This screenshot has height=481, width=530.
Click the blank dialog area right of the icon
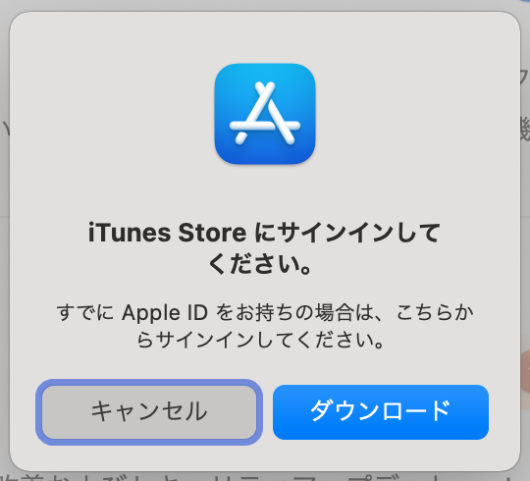pos(416,114)
